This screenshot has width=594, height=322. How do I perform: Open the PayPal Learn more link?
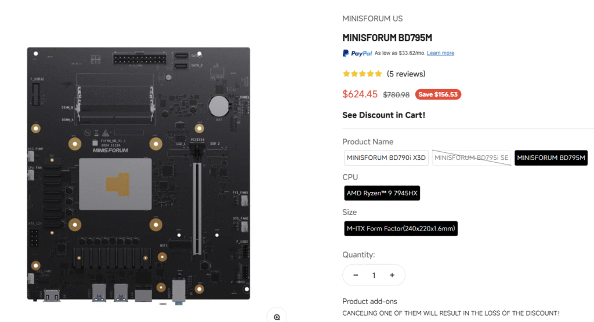tap(440, 53)
